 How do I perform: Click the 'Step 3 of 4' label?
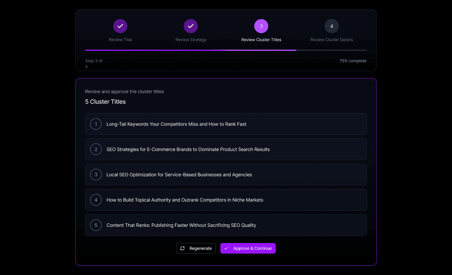94,64
